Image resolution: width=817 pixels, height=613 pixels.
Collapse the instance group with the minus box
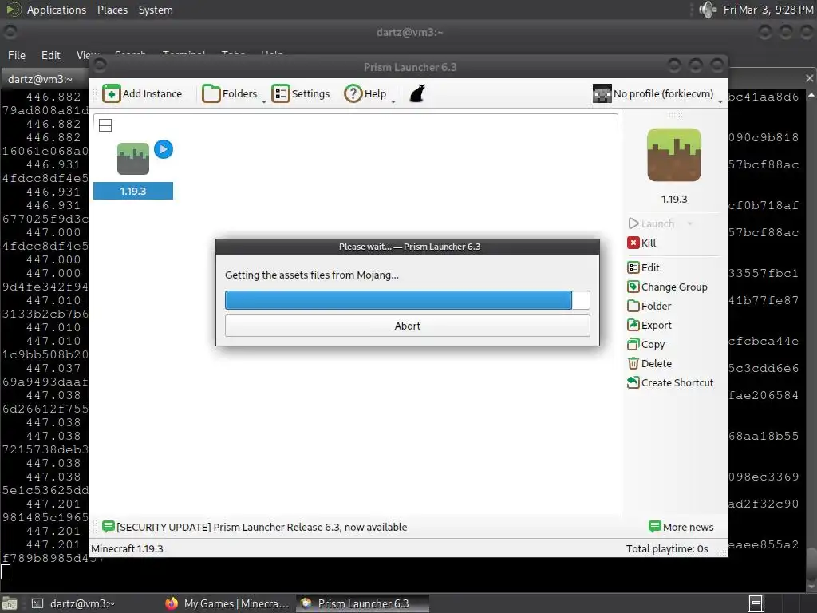(x=105, y=125)
